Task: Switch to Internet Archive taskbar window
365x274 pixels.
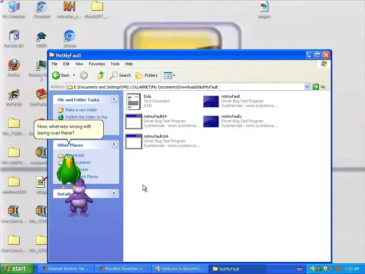Action: tap(66, 269)
